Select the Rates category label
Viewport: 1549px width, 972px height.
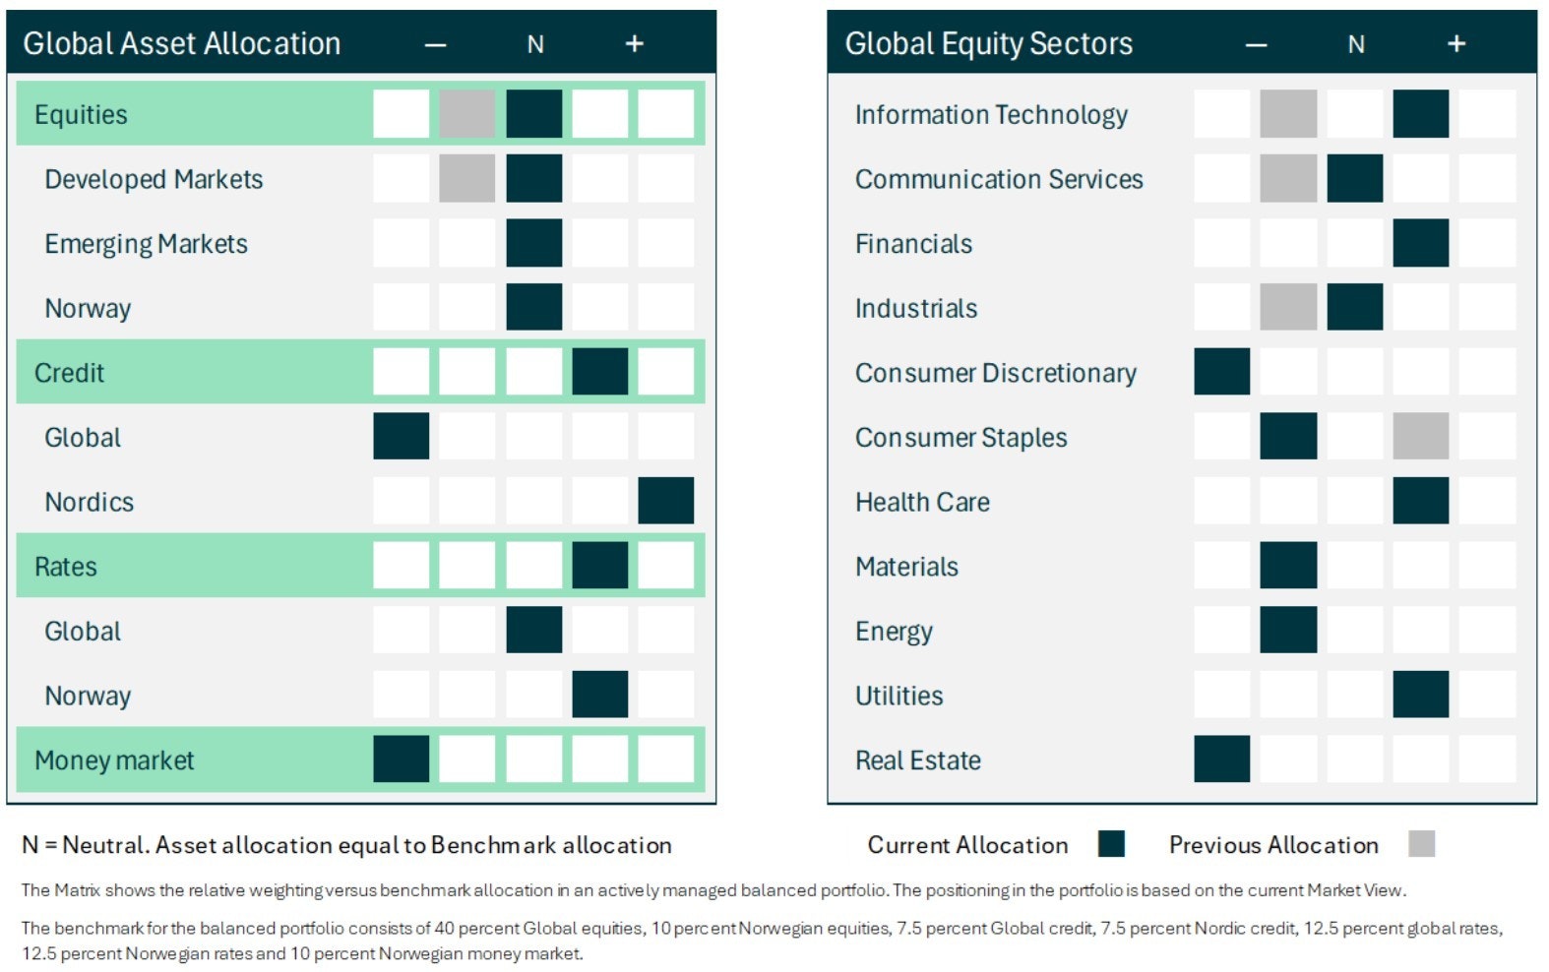tap(66, 567)
